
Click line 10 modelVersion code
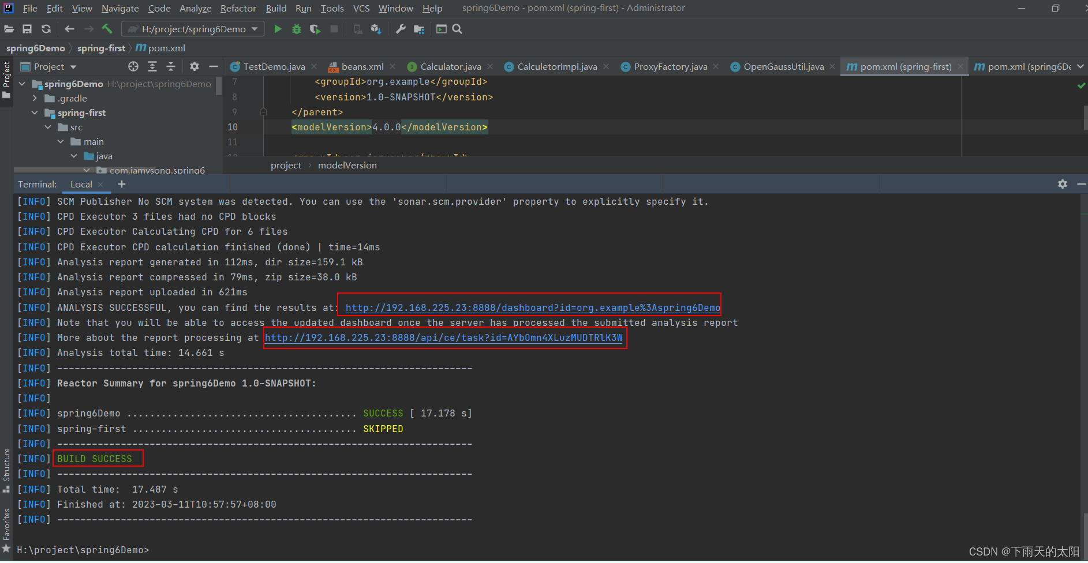pyautogui.click(x=390, y=127)
